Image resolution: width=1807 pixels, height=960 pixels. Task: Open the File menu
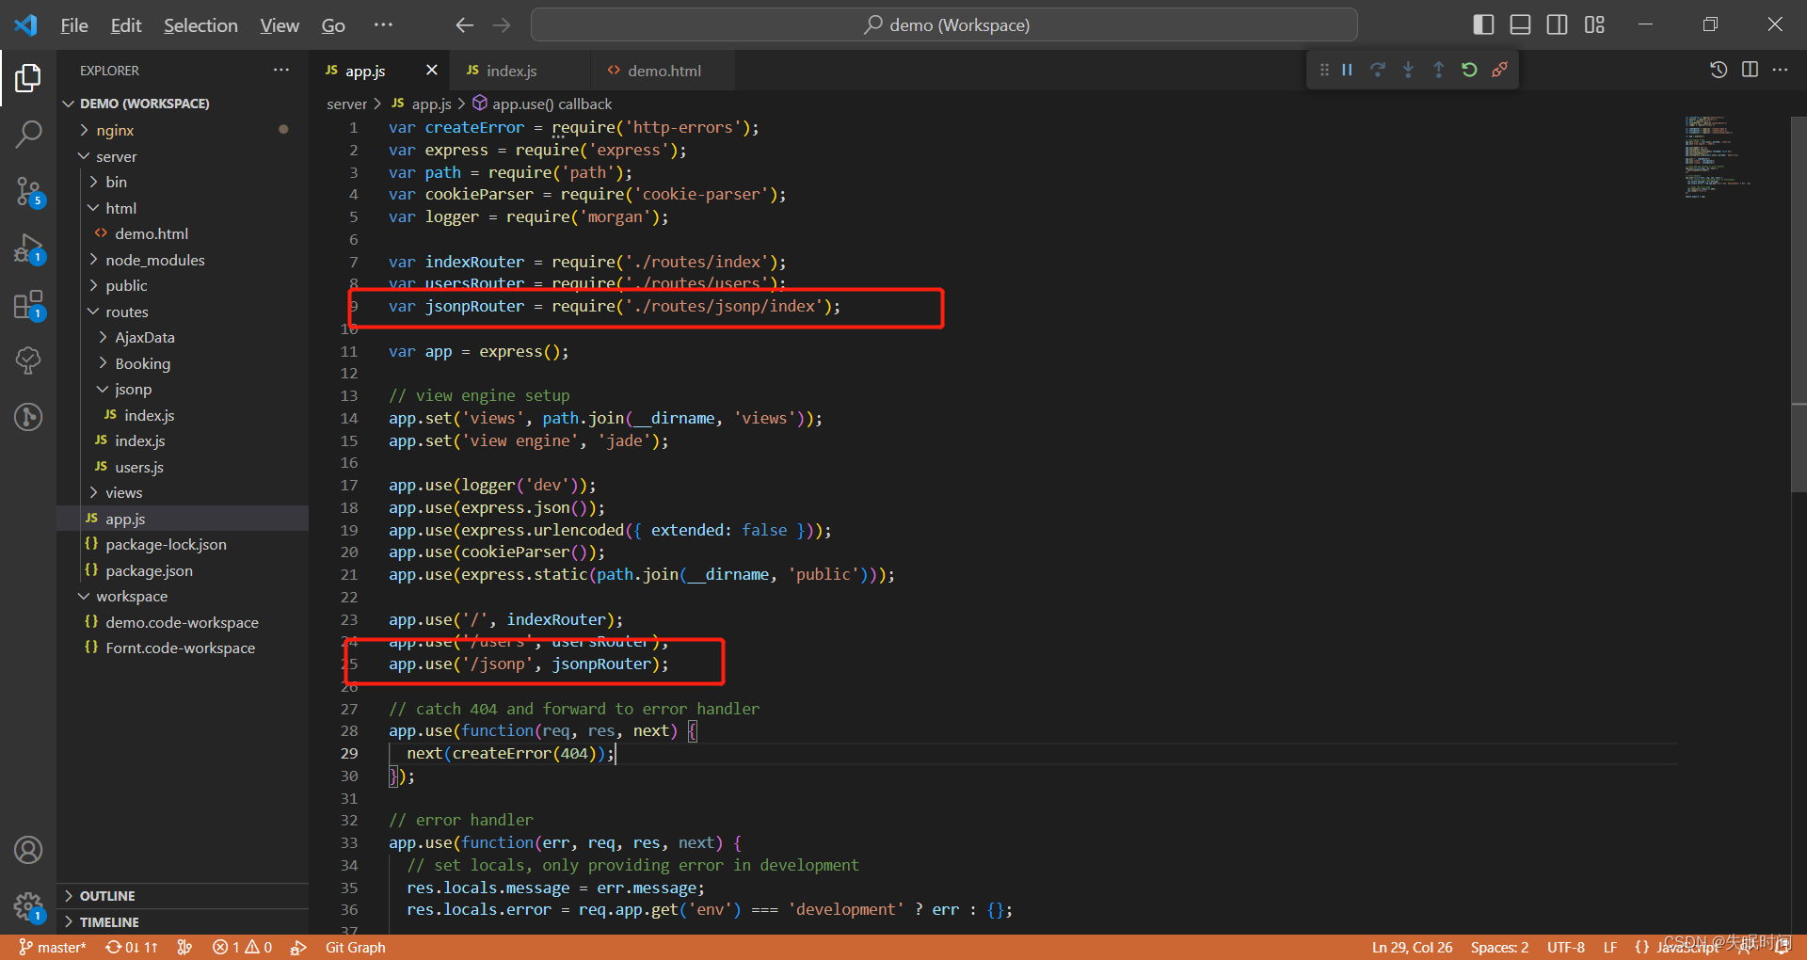point(73,25)
